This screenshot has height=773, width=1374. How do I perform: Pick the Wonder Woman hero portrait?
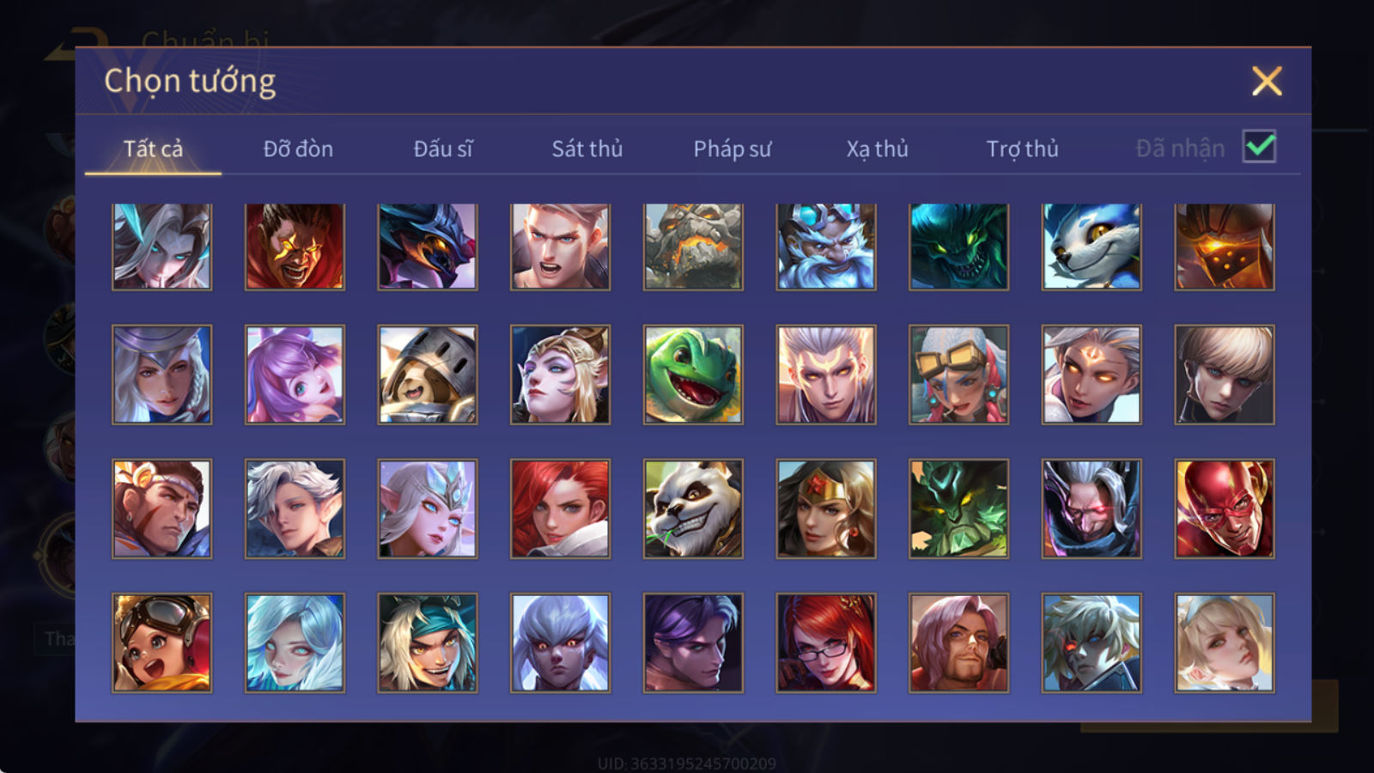[826, 508]
